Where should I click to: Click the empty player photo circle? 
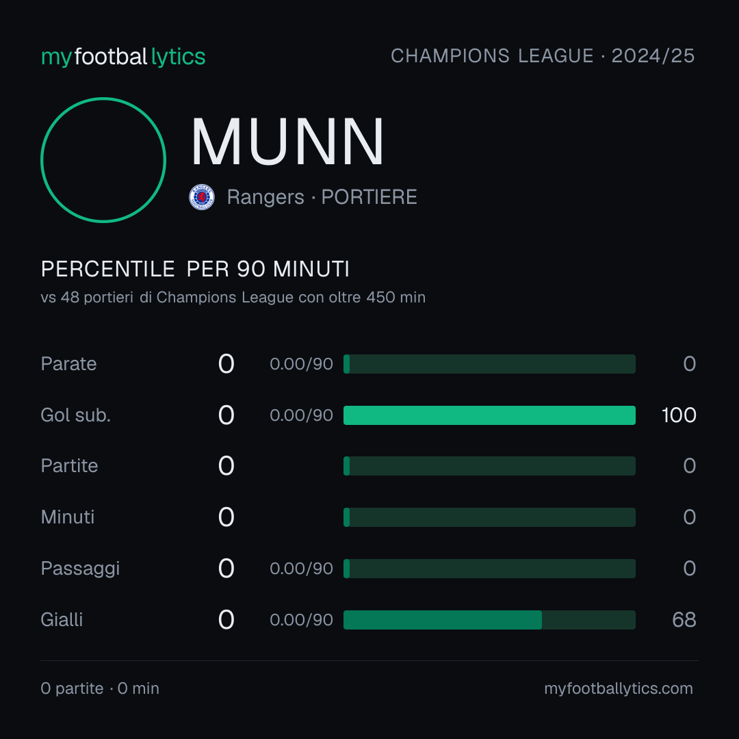click(x=103, y=160)
